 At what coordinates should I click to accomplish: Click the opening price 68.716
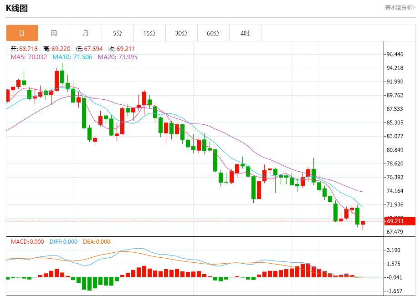(28, 49)
